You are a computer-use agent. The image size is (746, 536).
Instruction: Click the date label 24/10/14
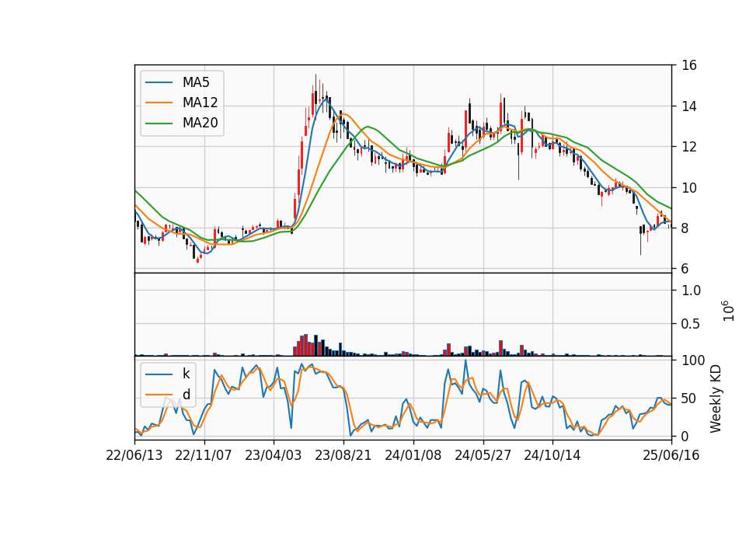point(553,456)
